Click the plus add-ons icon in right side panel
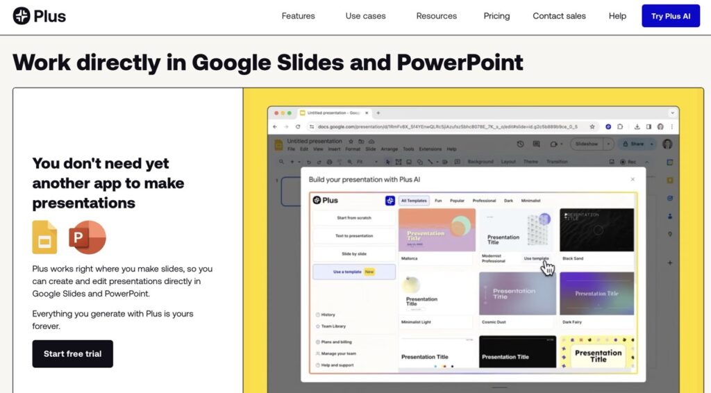 (670, 263)
